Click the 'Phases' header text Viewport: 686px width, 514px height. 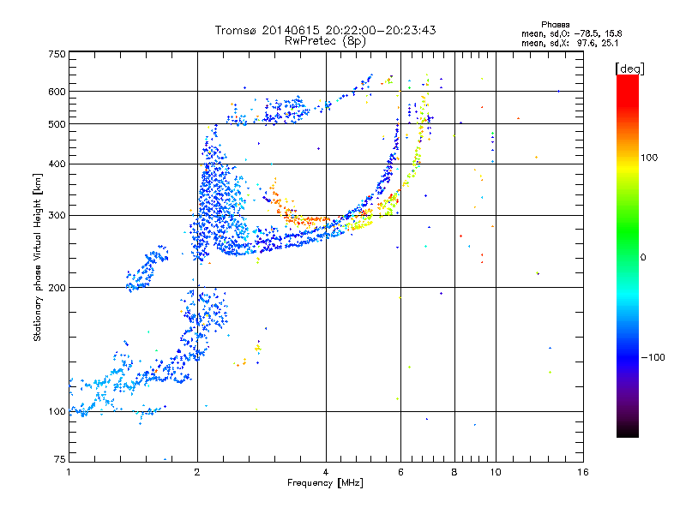pyautogui.click(x=555, y=25)
